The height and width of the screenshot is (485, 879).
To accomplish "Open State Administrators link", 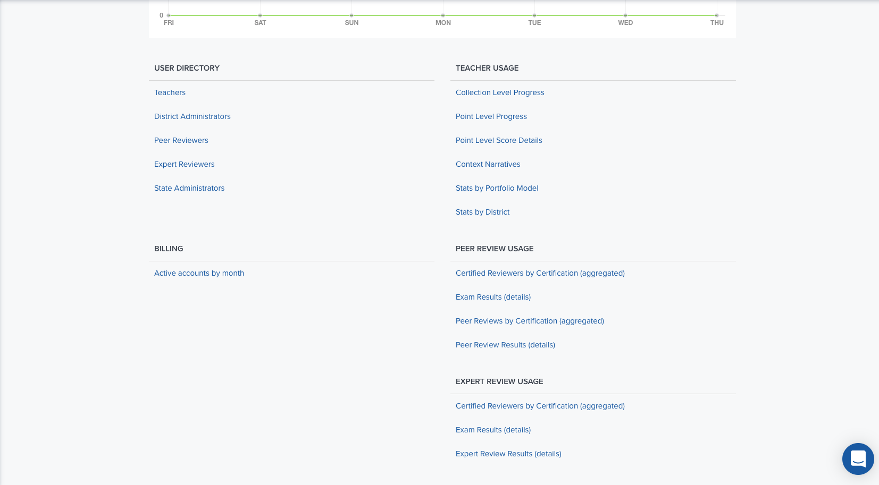I will tap(189, 188).
